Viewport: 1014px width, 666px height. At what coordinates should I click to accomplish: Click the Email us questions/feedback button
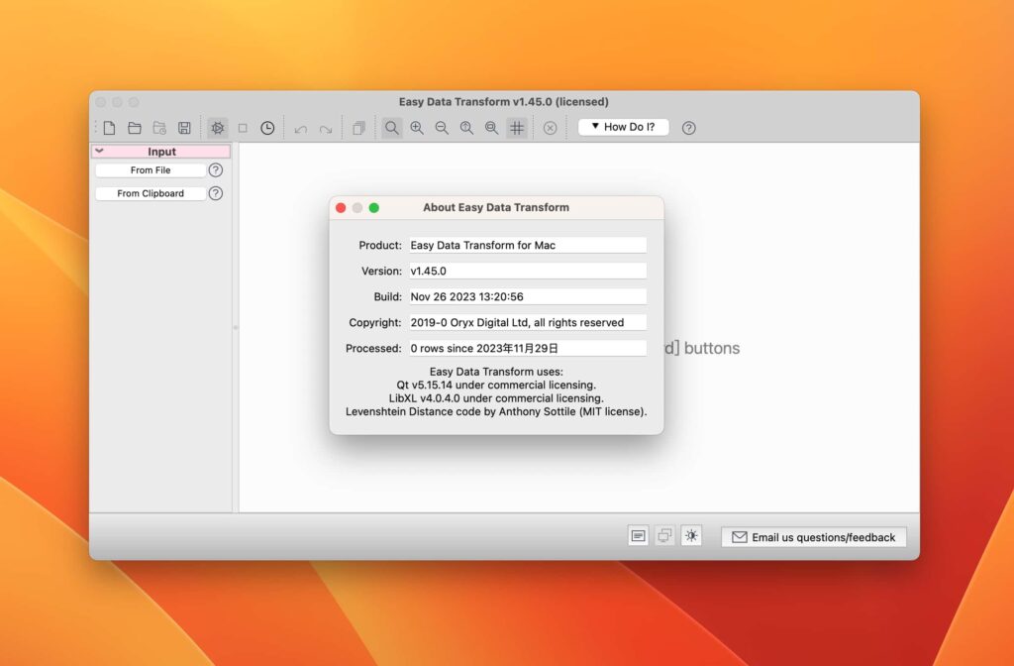pyautogui.click(x=813, y=536)
